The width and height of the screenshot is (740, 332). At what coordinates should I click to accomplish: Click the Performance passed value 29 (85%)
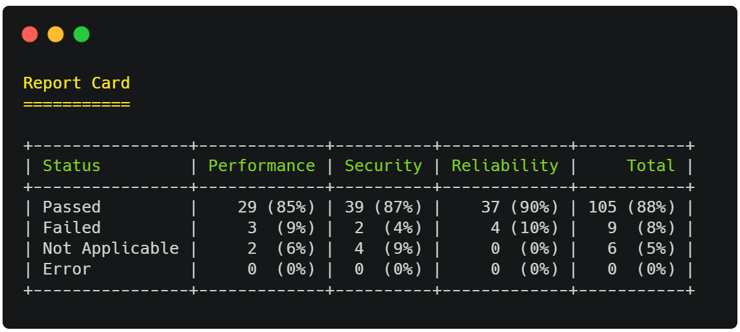277,207
